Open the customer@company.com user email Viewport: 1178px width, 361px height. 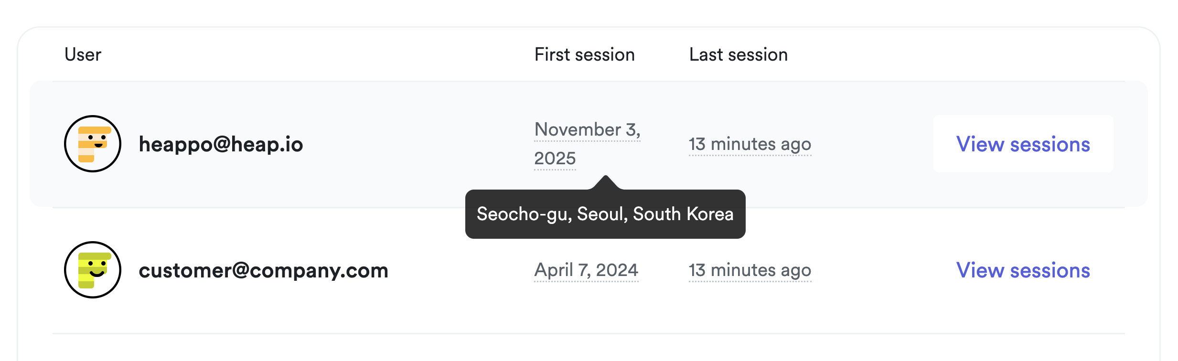[263, 270]
